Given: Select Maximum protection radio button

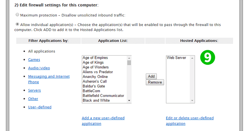Looking at the screenshot, I should (17, 15).
